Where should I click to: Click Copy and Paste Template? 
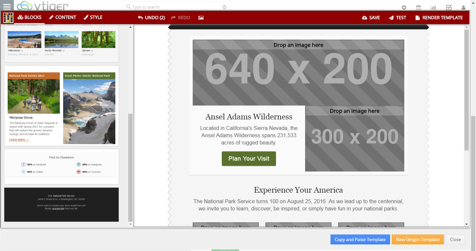pyautogui.click(x=360, y=239)
